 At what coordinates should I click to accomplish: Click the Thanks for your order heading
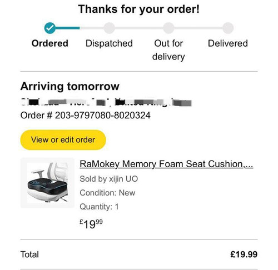(139, 9)
